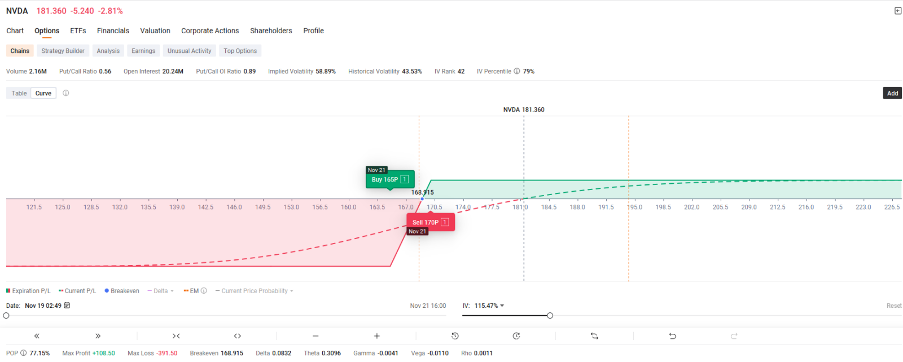Expand the Delta legend dropdown
The image size is (903, 362).
pyautogui.click(x=161, y=291)
